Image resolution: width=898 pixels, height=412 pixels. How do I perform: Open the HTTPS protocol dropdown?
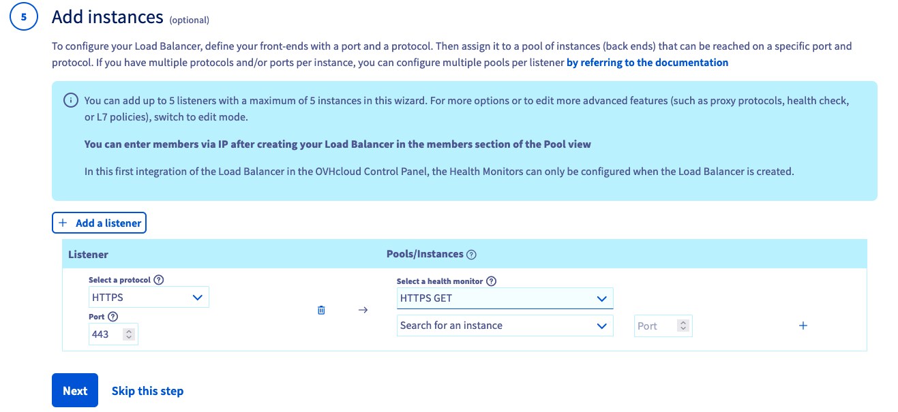(x=149, y=298)
